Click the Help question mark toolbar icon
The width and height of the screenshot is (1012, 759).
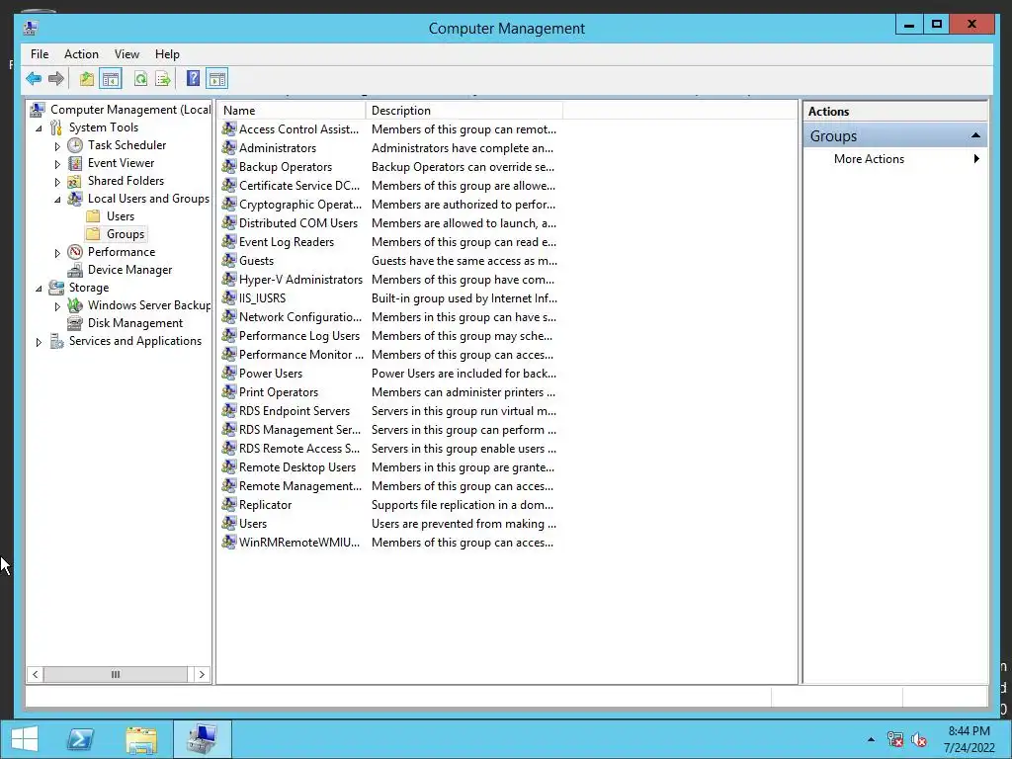(193, 79)
